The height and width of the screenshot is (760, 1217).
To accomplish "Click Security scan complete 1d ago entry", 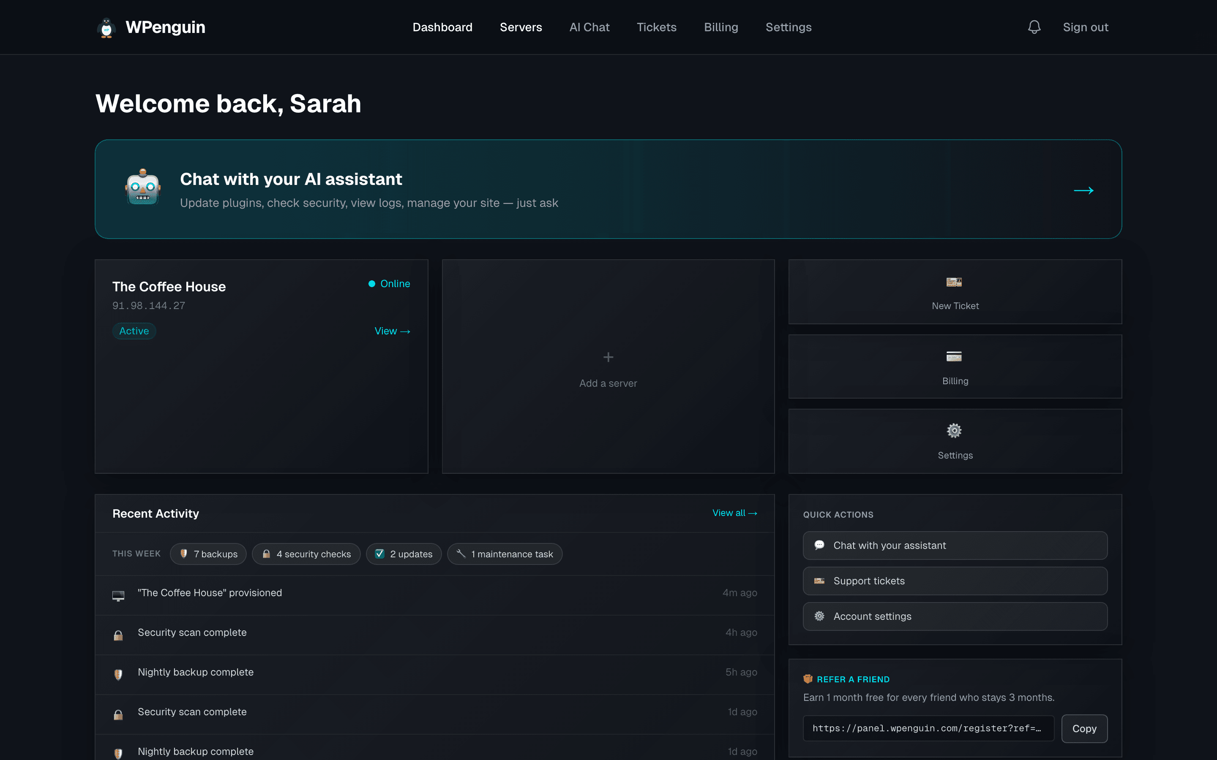I will click(434, 714).
